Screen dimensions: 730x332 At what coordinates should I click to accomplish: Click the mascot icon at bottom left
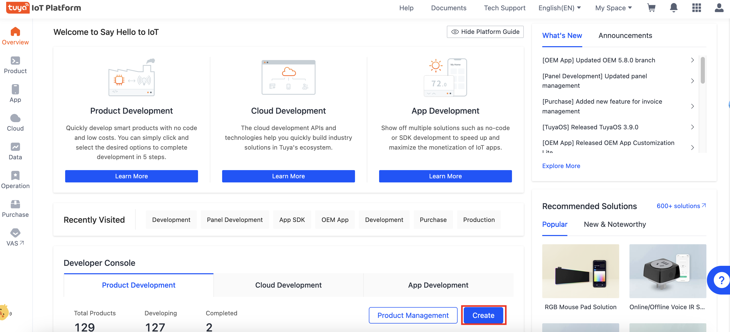point(5,312)
